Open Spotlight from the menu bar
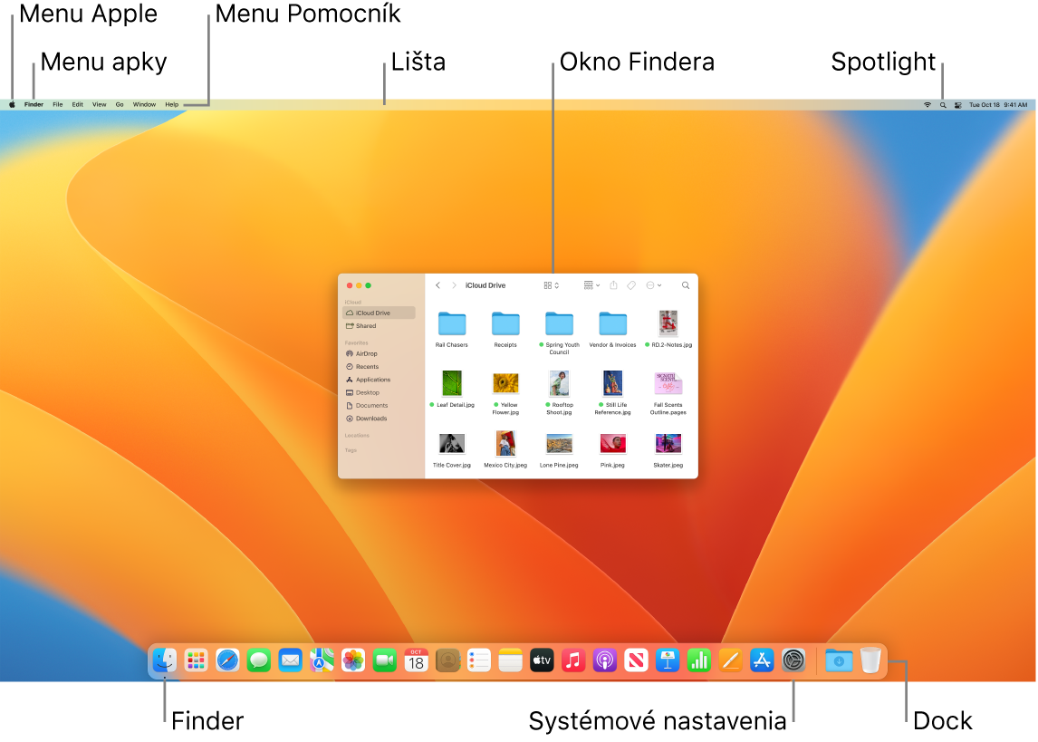 (x=942, y=104)
